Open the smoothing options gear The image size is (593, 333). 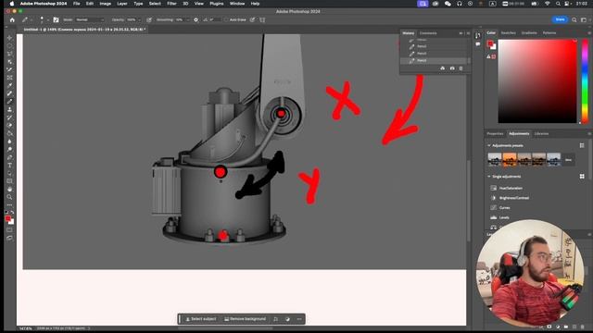[196, 19]
